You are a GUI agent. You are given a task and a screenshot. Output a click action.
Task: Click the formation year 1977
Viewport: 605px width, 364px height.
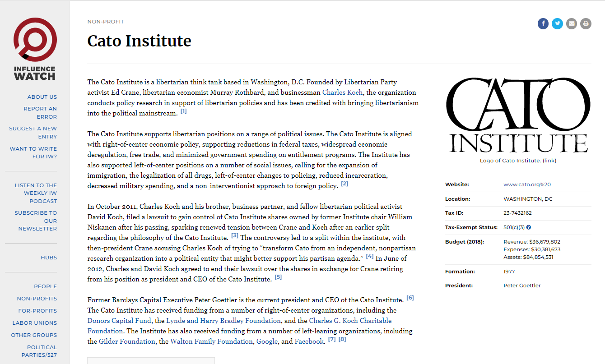509,272
